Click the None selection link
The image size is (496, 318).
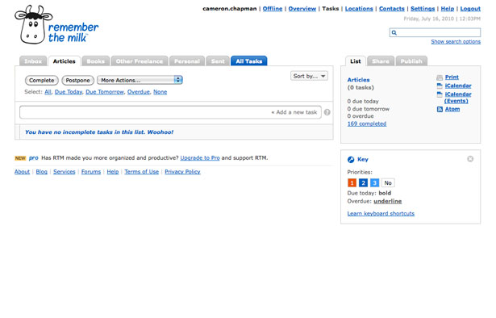160,92
